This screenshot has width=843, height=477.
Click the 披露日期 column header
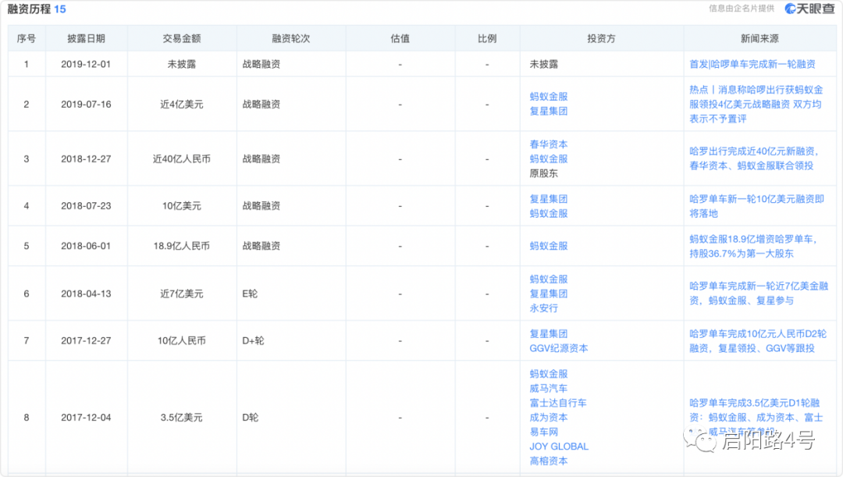tap(86, 38)
